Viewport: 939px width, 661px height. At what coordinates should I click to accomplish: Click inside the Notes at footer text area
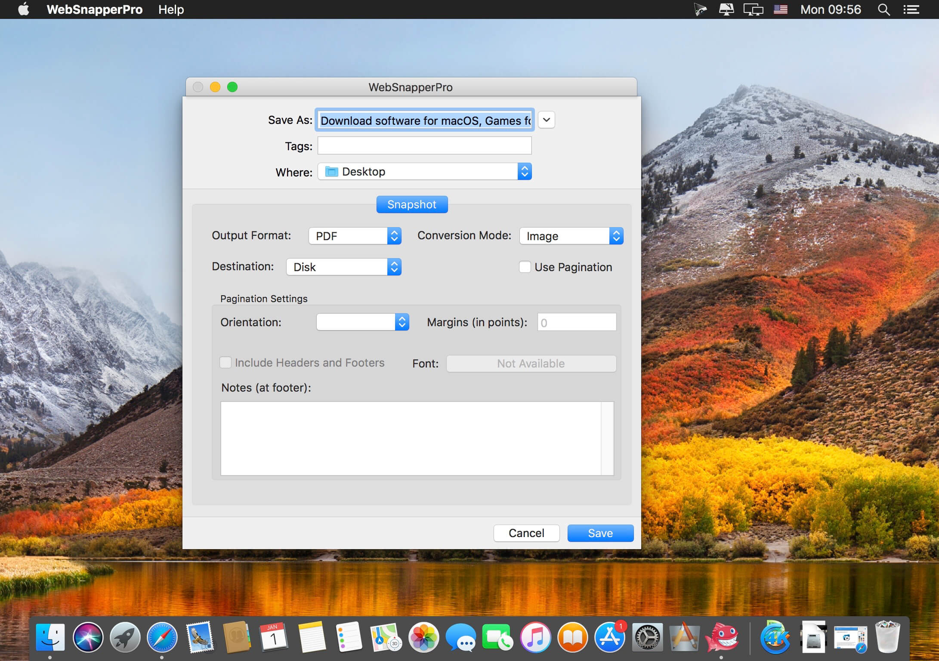[x=411, y=438]
